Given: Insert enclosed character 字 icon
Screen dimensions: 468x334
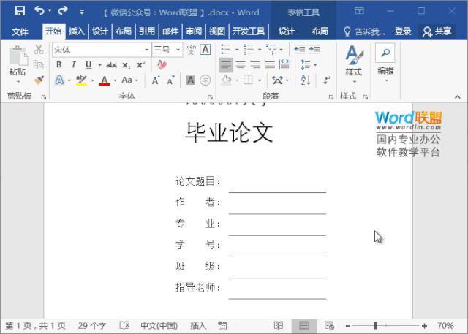Looking at the screenshot, I should click(x=205, y=80).
